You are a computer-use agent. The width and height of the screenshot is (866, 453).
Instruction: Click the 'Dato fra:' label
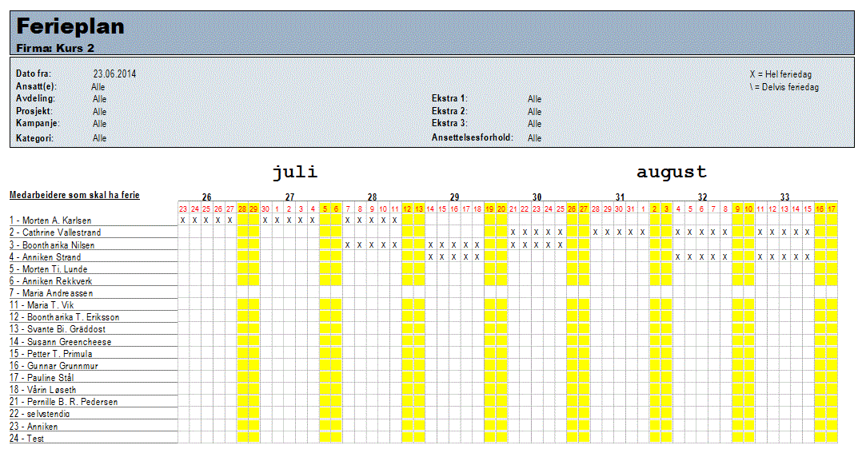pos(34,74)
